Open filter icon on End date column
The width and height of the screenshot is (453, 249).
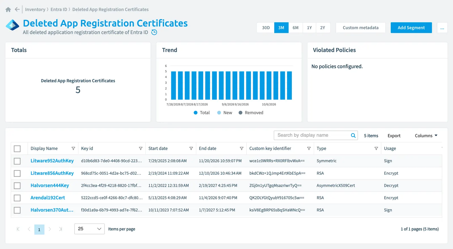point(242,148)
